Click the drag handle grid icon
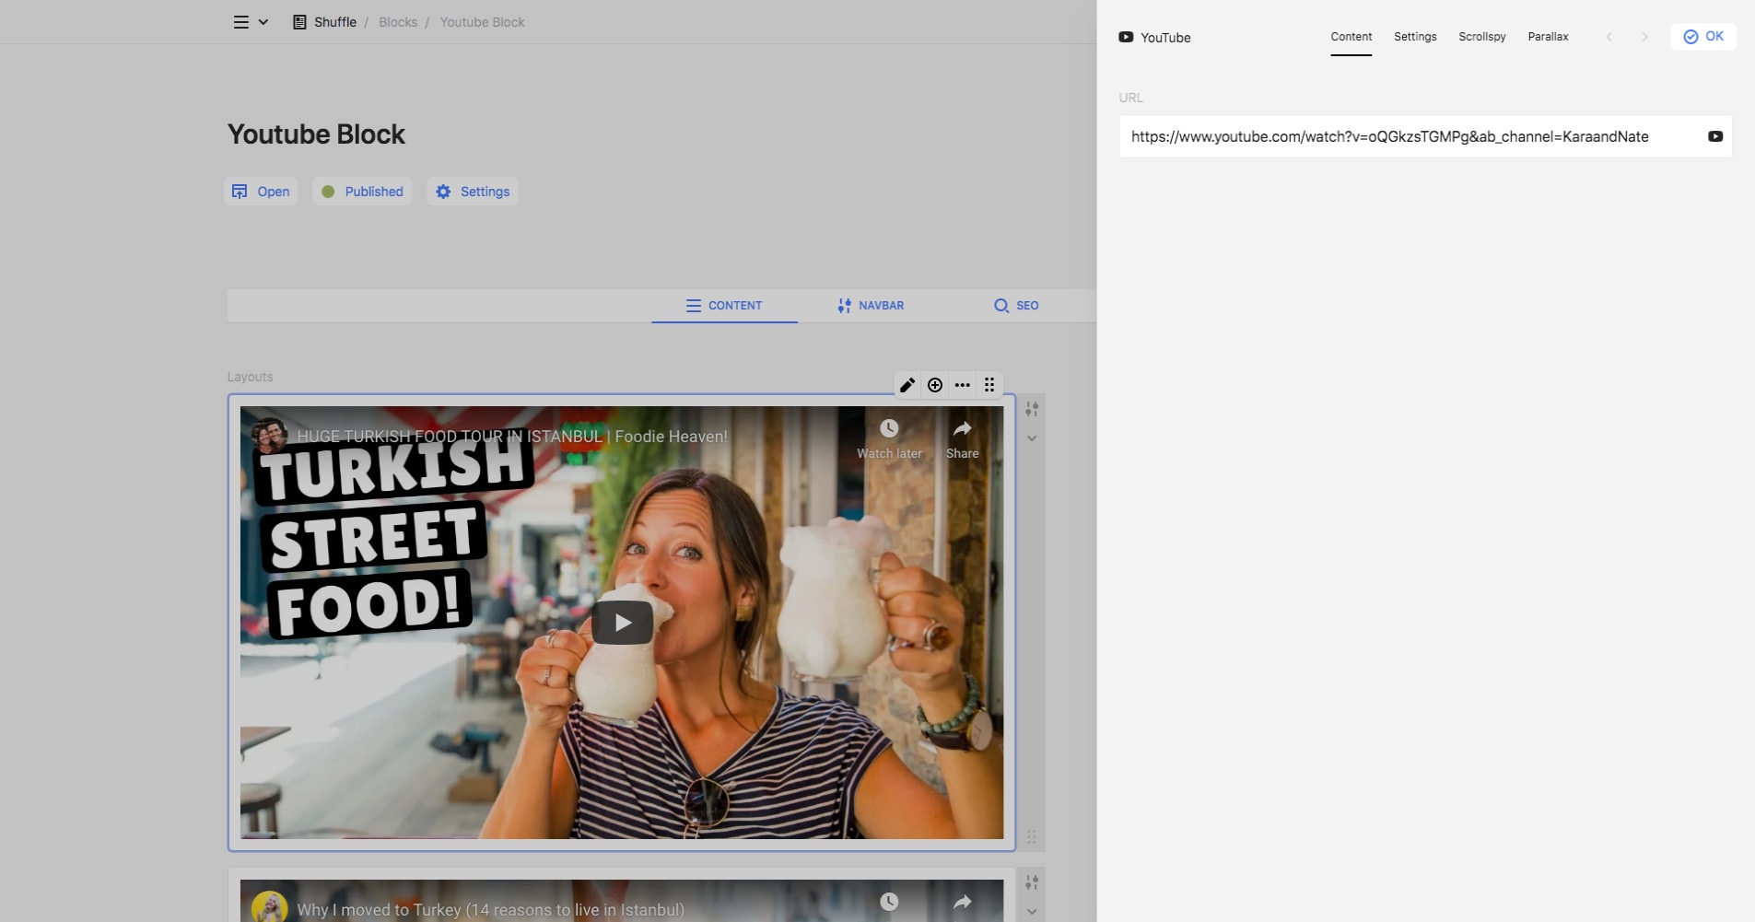 coord(989,385)
